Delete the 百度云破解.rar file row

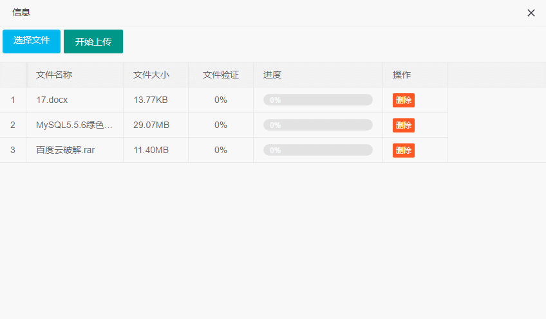tap(404, 150)
